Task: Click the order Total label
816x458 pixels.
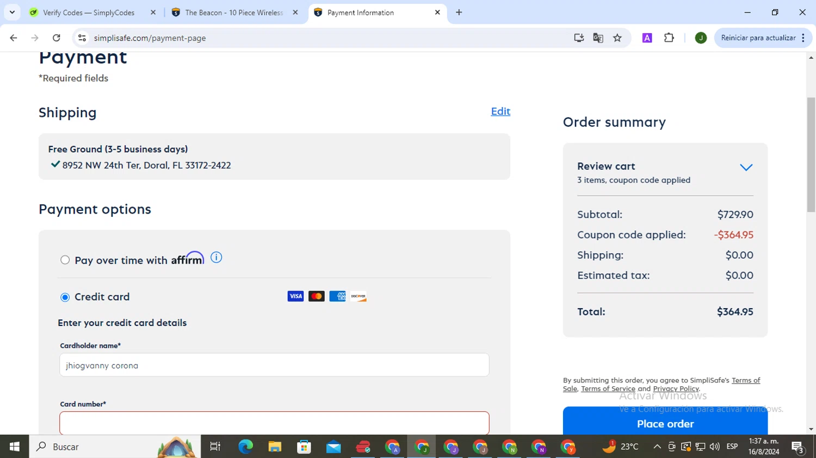Action: (x=591, y=312)
